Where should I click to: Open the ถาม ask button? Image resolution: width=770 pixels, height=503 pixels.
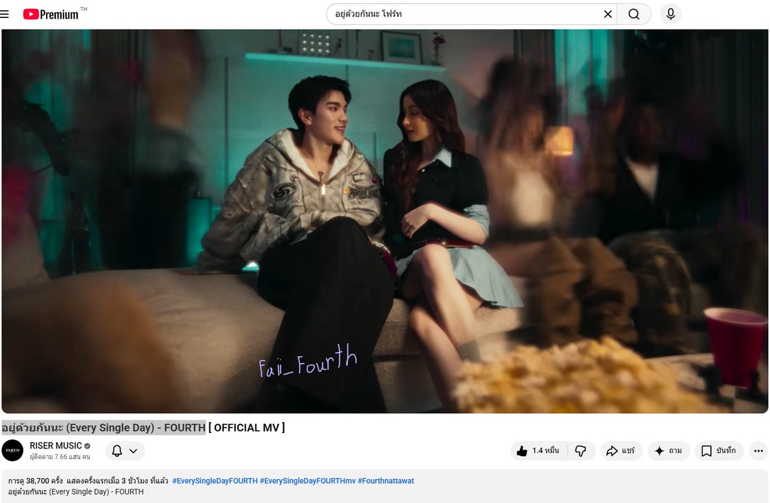point(669,451)
